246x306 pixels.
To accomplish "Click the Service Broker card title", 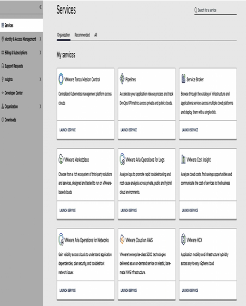I will 195,80.
